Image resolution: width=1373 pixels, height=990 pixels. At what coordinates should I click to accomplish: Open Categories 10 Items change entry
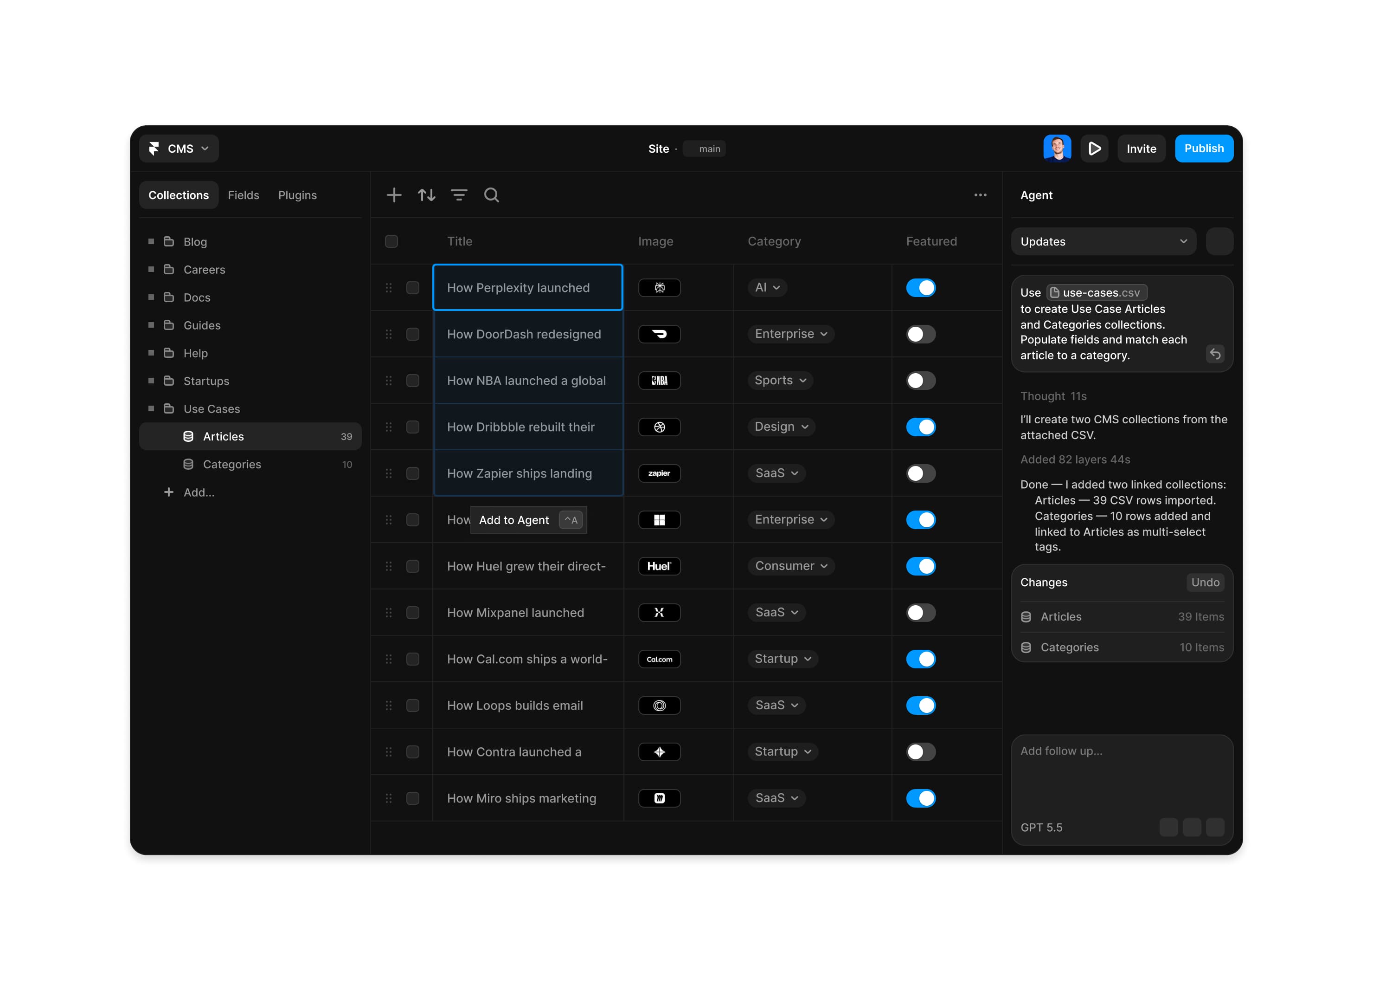pos(1122,647)
